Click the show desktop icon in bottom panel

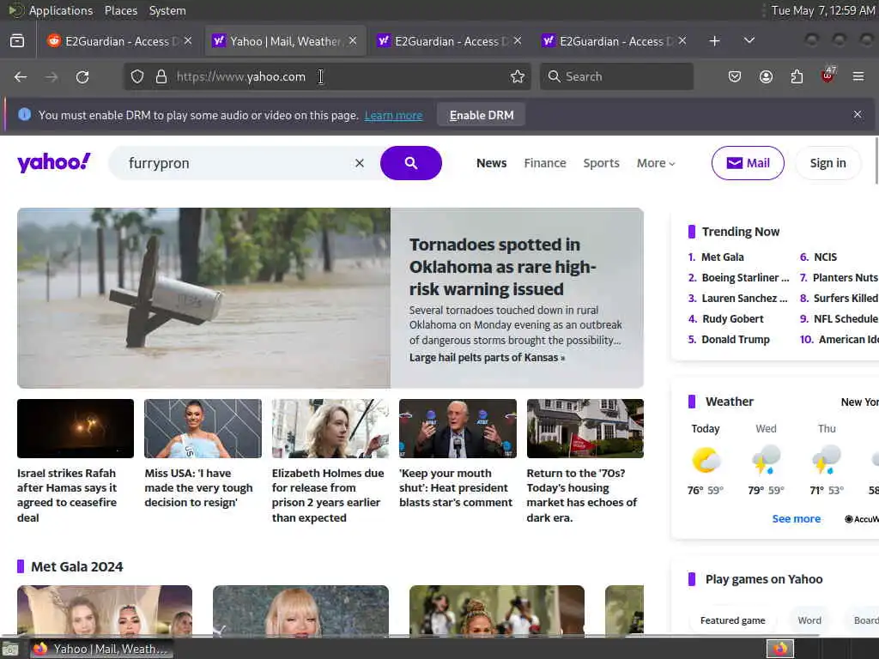pyautogui.click(x=10, y=650)
